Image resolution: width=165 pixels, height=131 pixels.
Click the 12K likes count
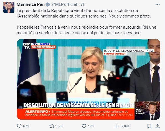pyautogui.click(x=91, y=126)
